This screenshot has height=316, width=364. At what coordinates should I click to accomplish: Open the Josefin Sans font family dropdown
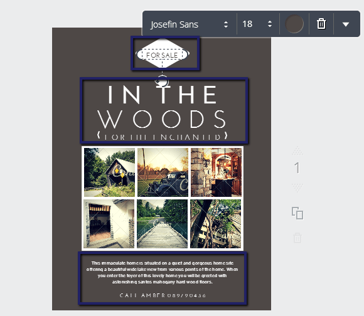click(x=189, y=24)
